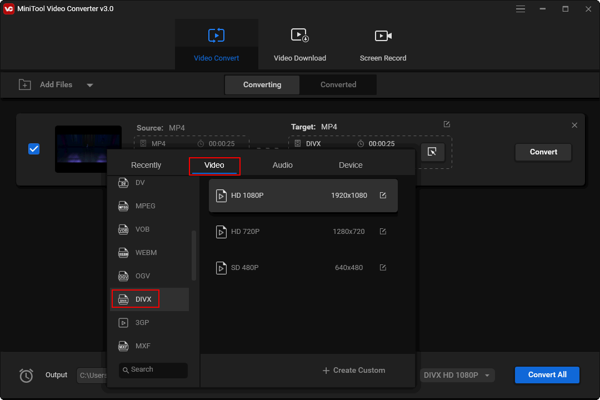
Task: Open the conversion history clock icon
Action: 26,376
